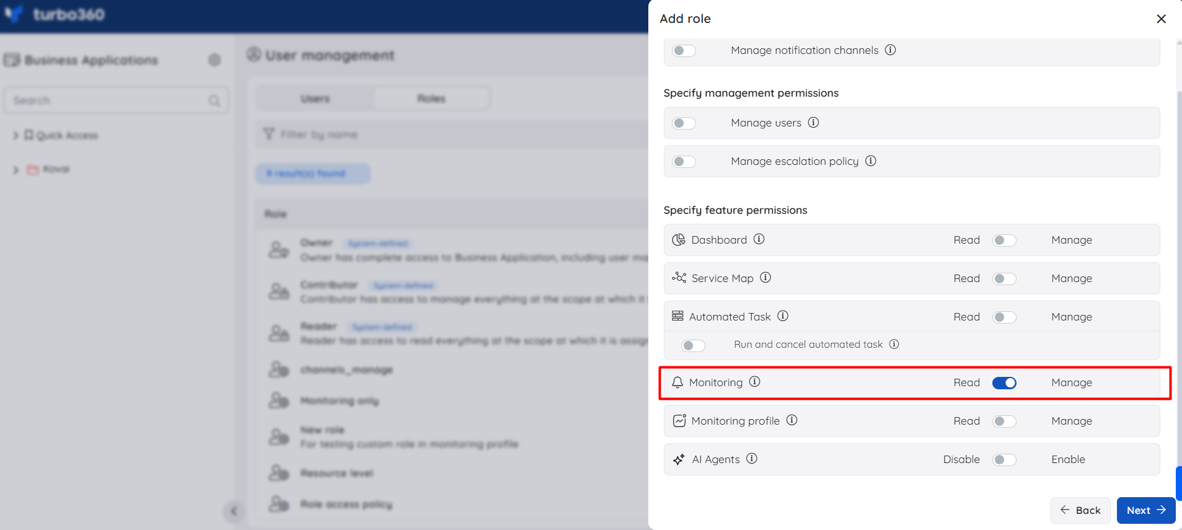Click the Monitoring profile chart icon
Image resolution: width=1182 pixels, height=530 pixels.
coord(679,421)
